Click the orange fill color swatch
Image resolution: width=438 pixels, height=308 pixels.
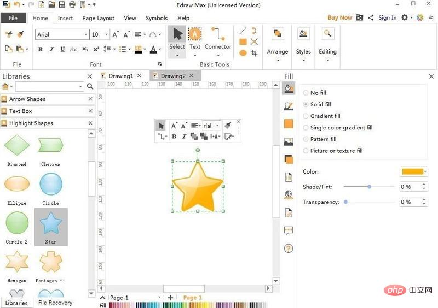413,171
